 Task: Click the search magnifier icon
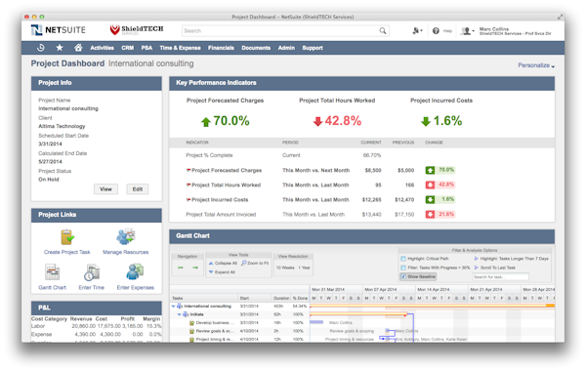[383, 30]
